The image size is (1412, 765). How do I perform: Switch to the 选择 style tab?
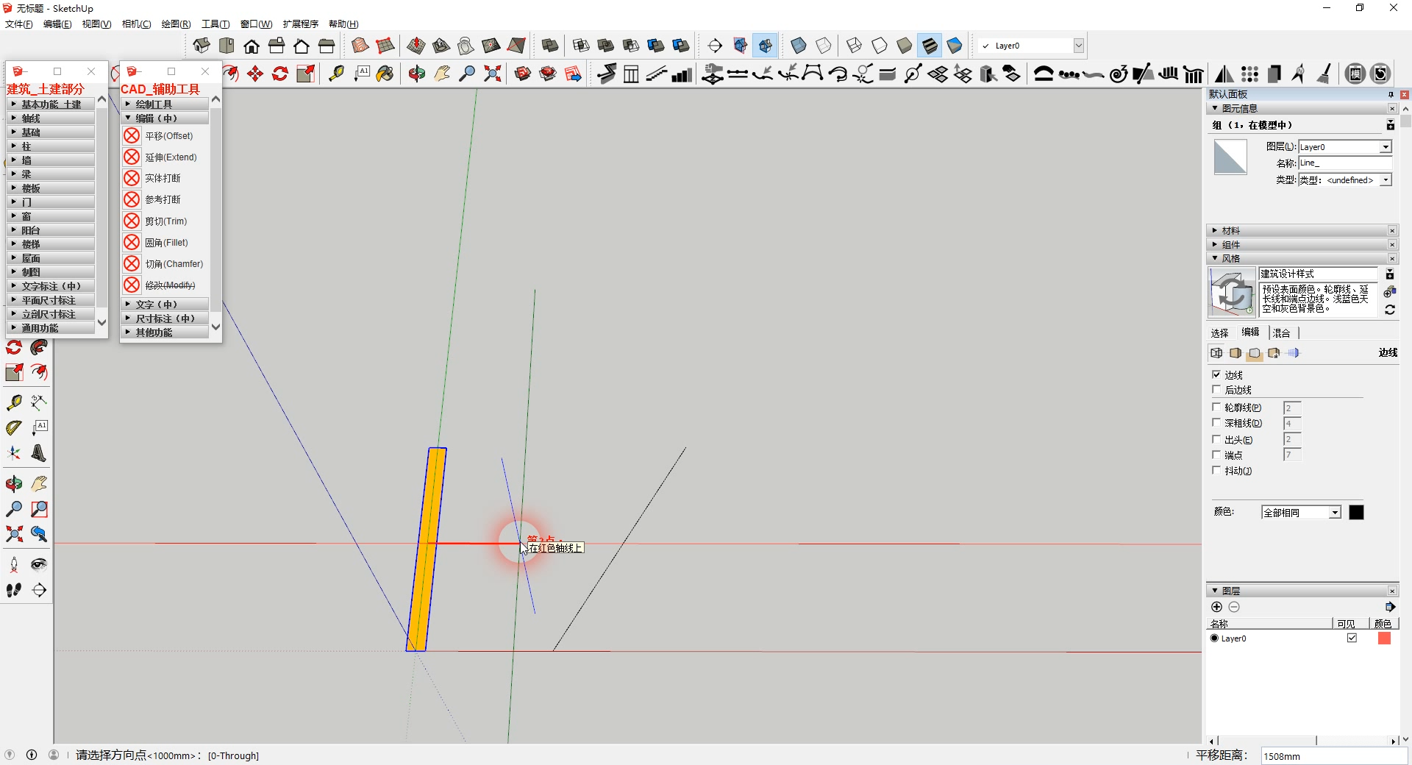pyautogui.click(x=1219, y=333)
